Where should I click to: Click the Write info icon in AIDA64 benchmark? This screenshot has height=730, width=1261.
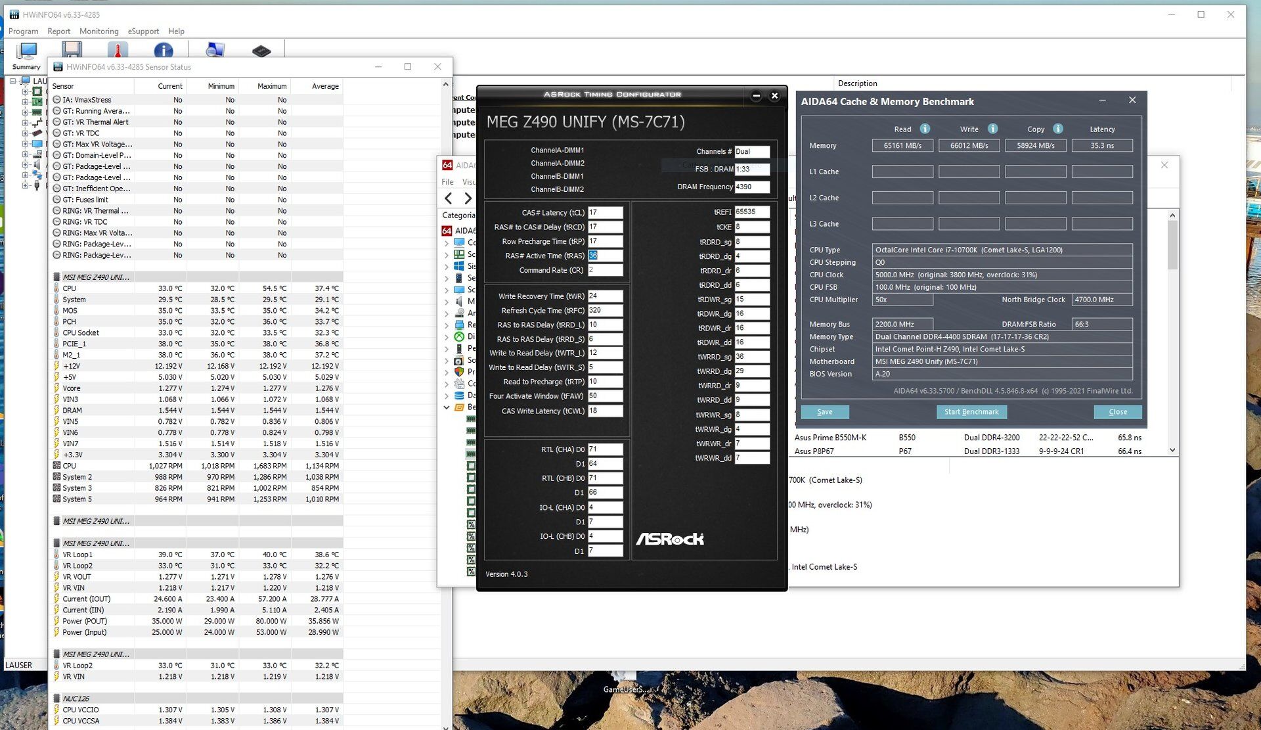click(992, 129)
